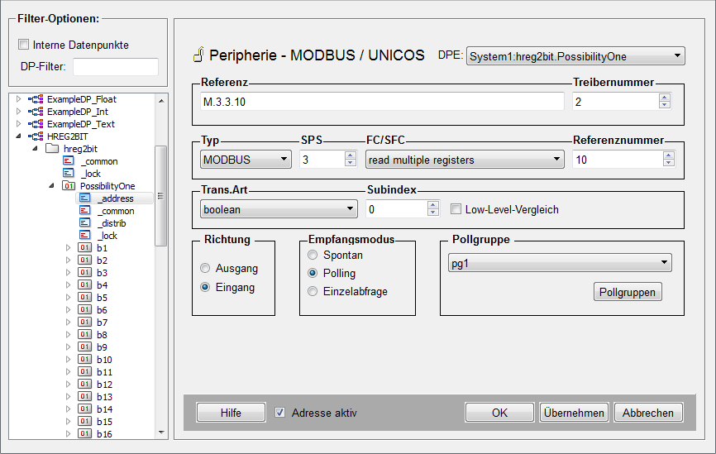Select the b5 tree item
716x454 pixels.
(x=102, y=298)
